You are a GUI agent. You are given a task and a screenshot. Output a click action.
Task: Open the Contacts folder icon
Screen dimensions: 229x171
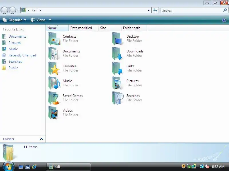[x=54, y=39]
